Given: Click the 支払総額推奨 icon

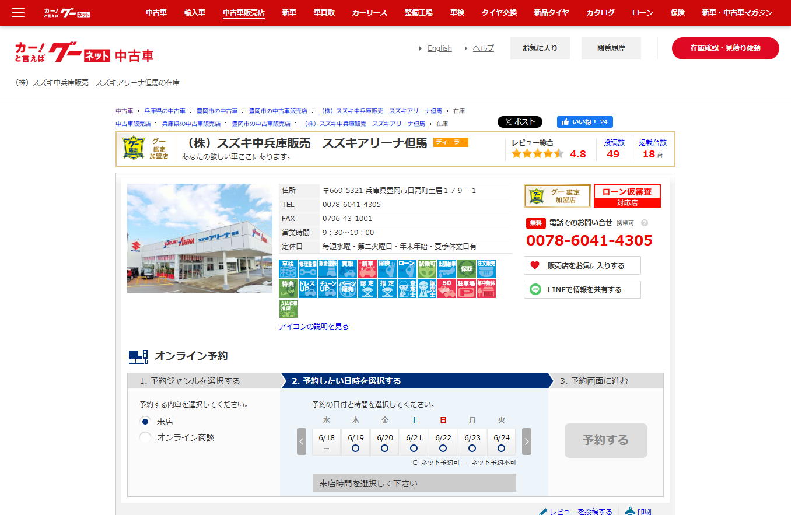Looking at the screenshot, I should click(288, 309).
